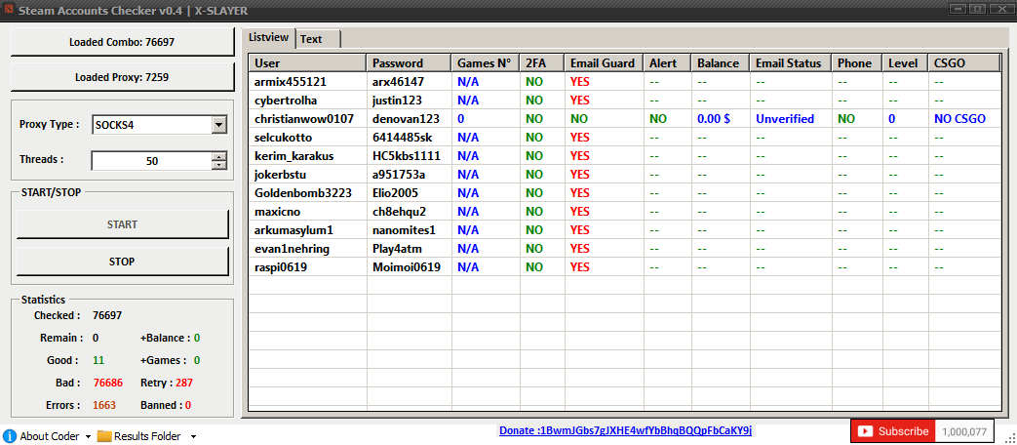Click the Loaded Combo button
1017x445 pixels.
(x=122, y=42)
